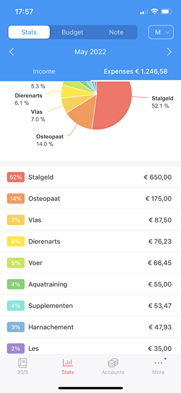Open the May 2022 month picker
Viewport: 181px width, 393px height.
[90, 52]
